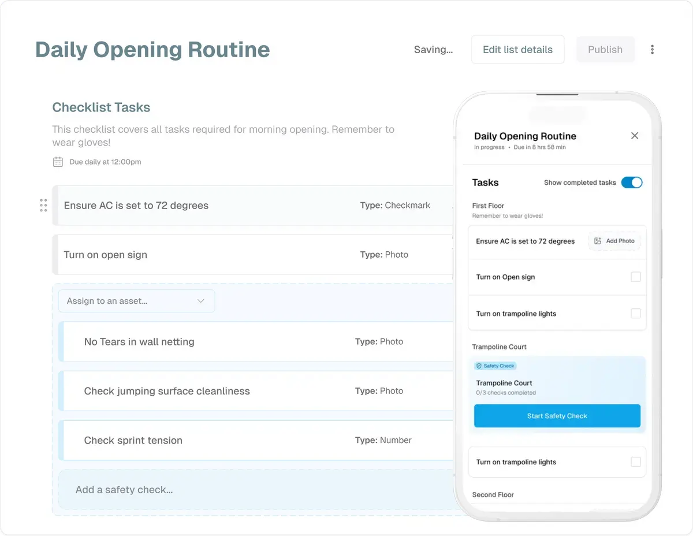Image resolution: width=693 pixels, height=536 pixels.
Task: Click the three-dot more options icon
Action: (x=652, y=50)
